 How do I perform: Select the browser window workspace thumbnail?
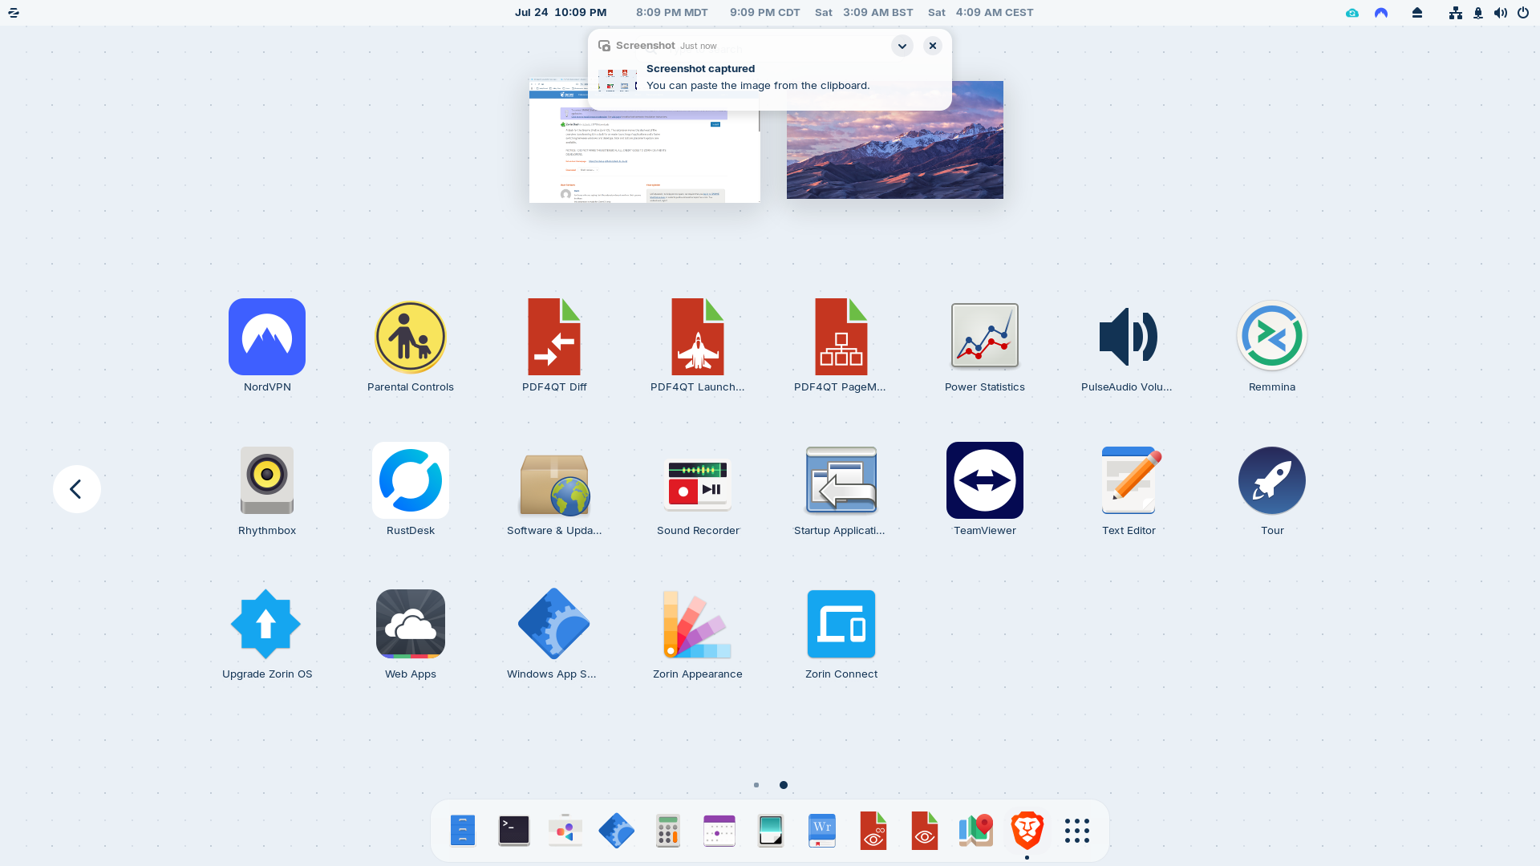645,141
